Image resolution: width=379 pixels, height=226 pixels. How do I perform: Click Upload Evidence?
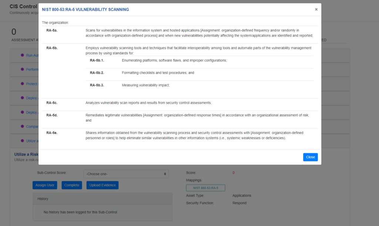click(x=102, y=185)
